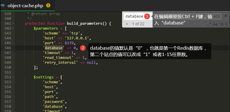Click the null value on line 549

(x=91, y=63)
